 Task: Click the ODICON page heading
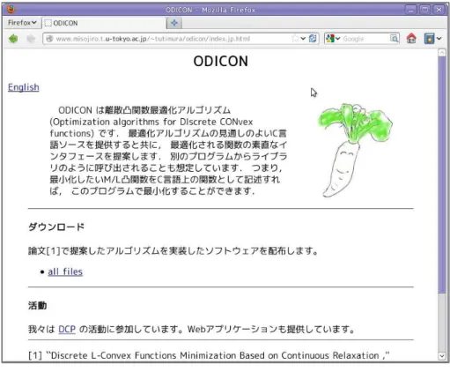(x=221, y=61)
